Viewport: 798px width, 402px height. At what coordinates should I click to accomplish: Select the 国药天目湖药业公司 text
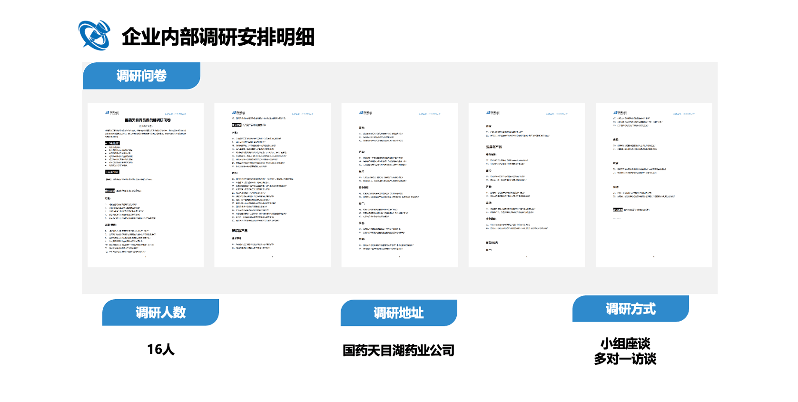(x=399, y=351)
